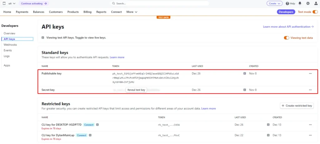
Task: Open the Publishable key row's three-dot menu
Action: coord(310,74)
